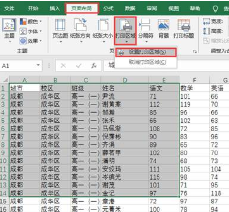Switch to the View (视图) tab
The height and width of the screenshot is (212, 229).
pyautogui.click(x=173, y=9)
